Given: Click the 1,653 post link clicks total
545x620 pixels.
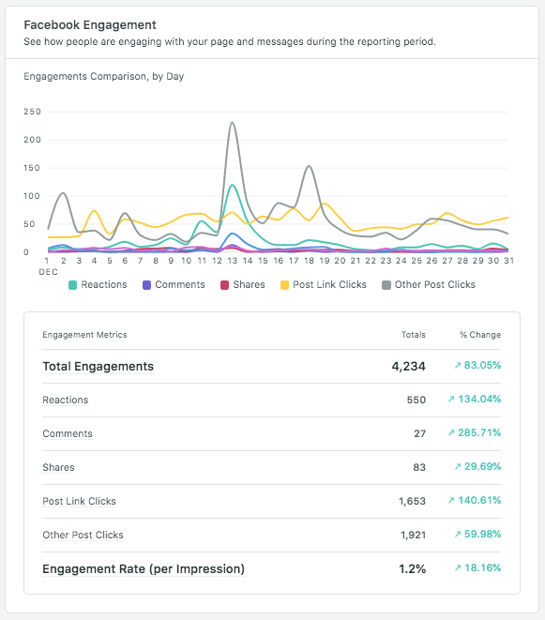Looking at the screenshot, I should click(412, 502).
